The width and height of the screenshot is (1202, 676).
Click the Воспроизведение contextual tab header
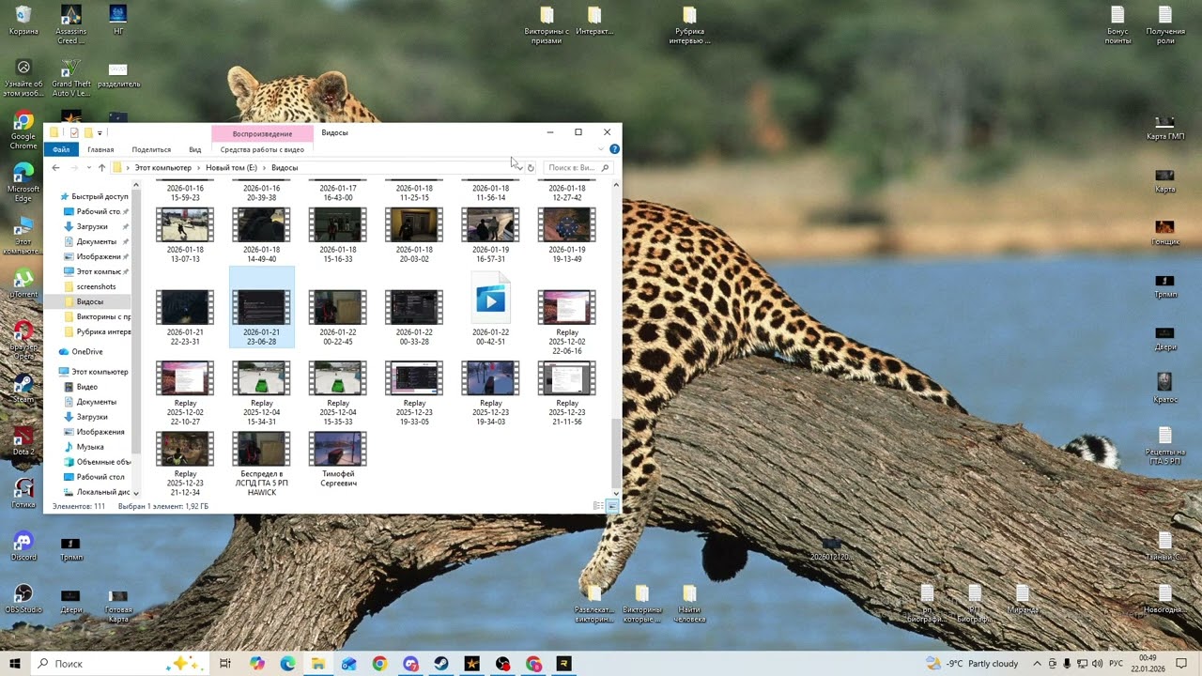click(x=262, y=133)
